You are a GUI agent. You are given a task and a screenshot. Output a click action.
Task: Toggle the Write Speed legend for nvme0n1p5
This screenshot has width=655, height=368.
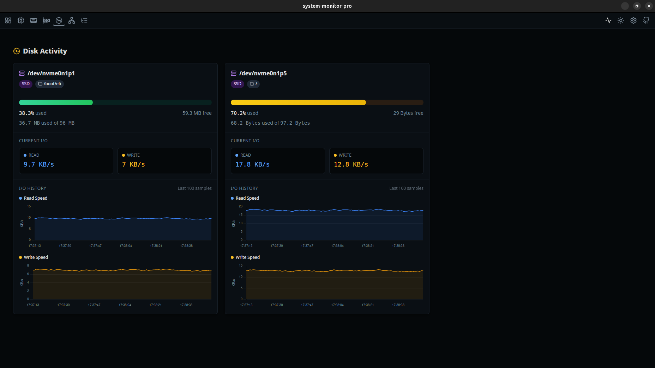coord(245,257)
